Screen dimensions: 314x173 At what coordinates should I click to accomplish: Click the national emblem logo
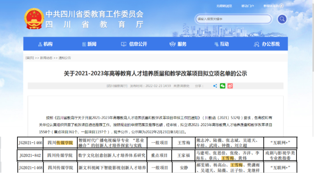(x=33, y=19)
